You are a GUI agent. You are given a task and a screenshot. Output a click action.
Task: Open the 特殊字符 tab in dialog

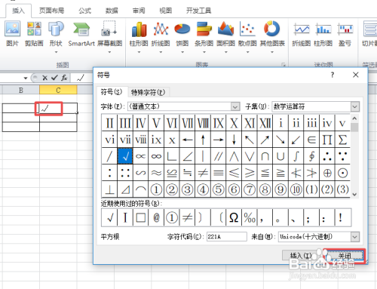(x=149, y=92)
